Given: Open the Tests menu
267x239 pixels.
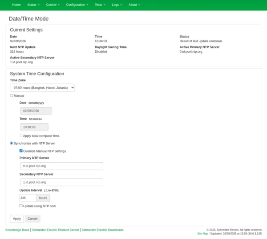Looking at the screenshot, I should (x=100, y=4).
